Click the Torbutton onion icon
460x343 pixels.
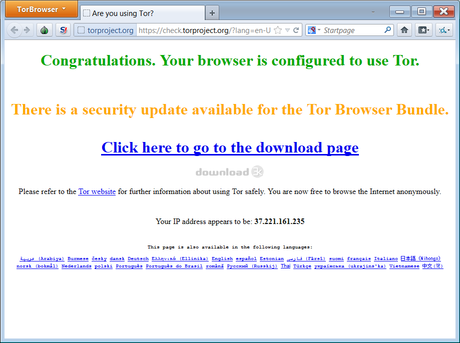[x=45, y=30]
